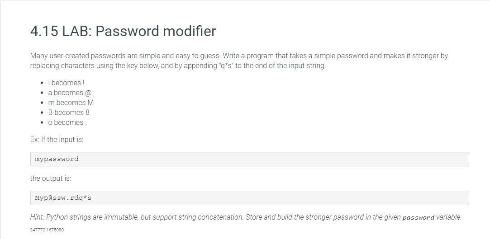
Task: Click the 'o becomes .' list item
Action: 67,123
